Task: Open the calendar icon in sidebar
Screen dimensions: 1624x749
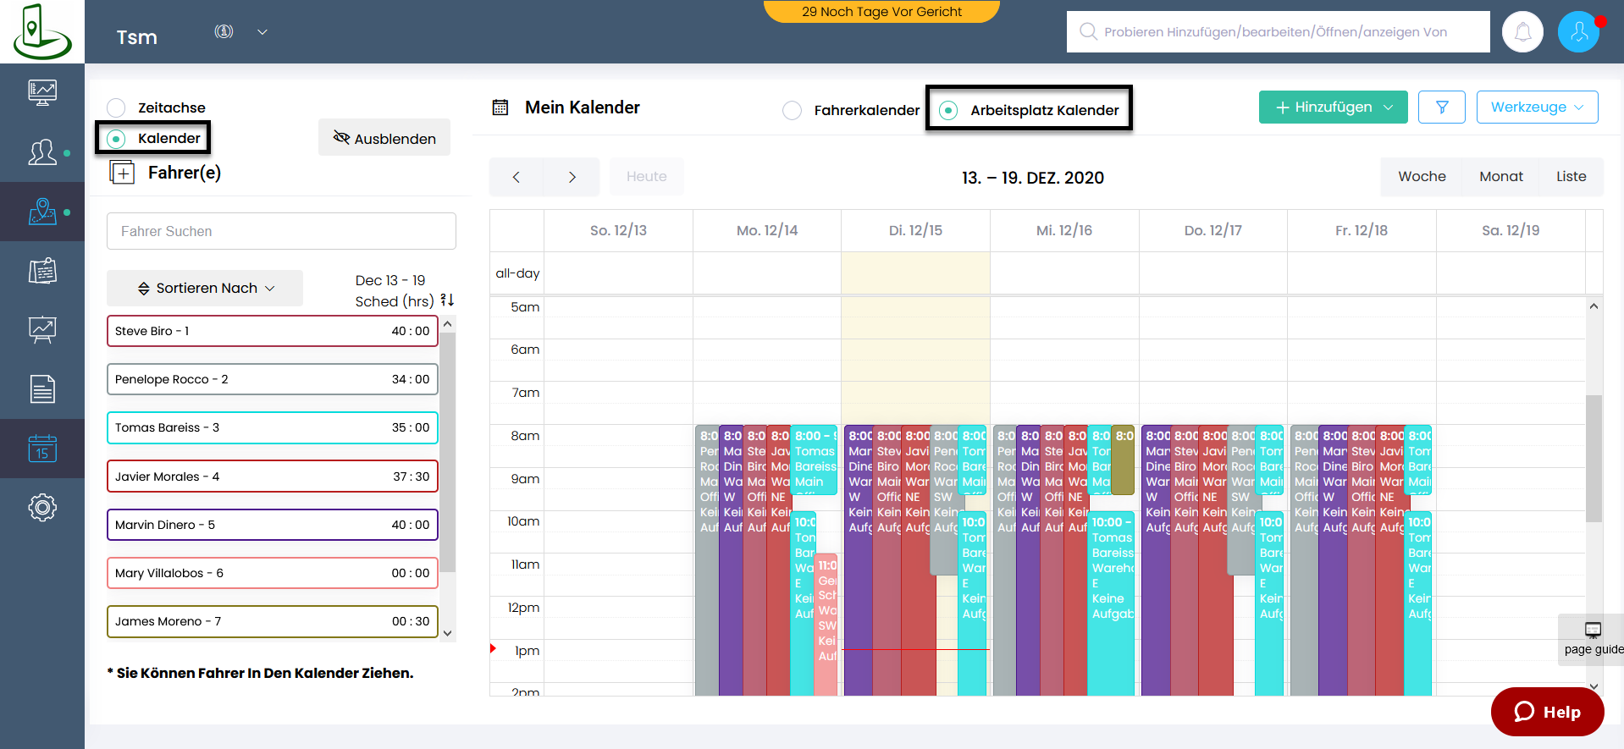Action: coord(42,449)
